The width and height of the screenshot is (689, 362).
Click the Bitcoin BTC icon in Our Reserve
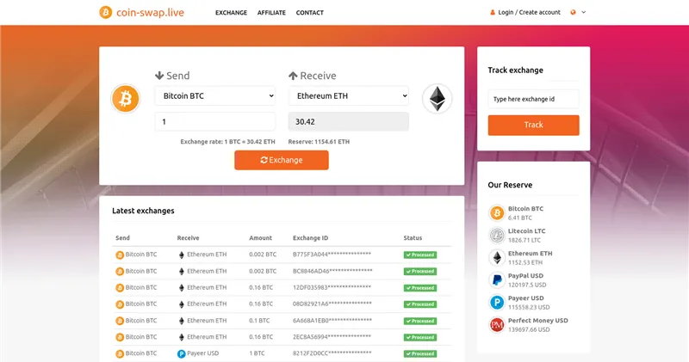[497, 212]
